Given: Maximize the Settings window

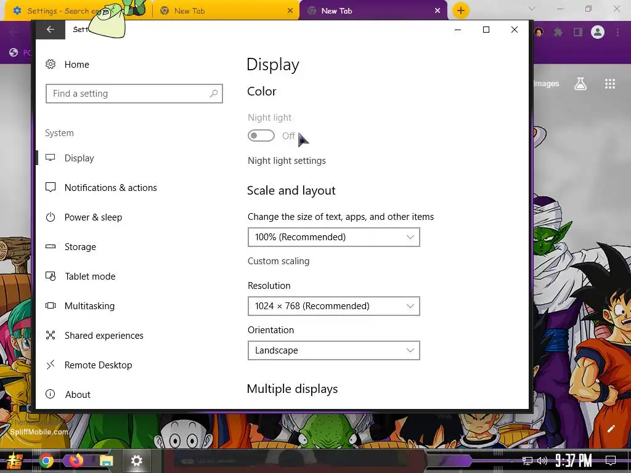Looking at the screenshot, I should click(x=486, y=30).
